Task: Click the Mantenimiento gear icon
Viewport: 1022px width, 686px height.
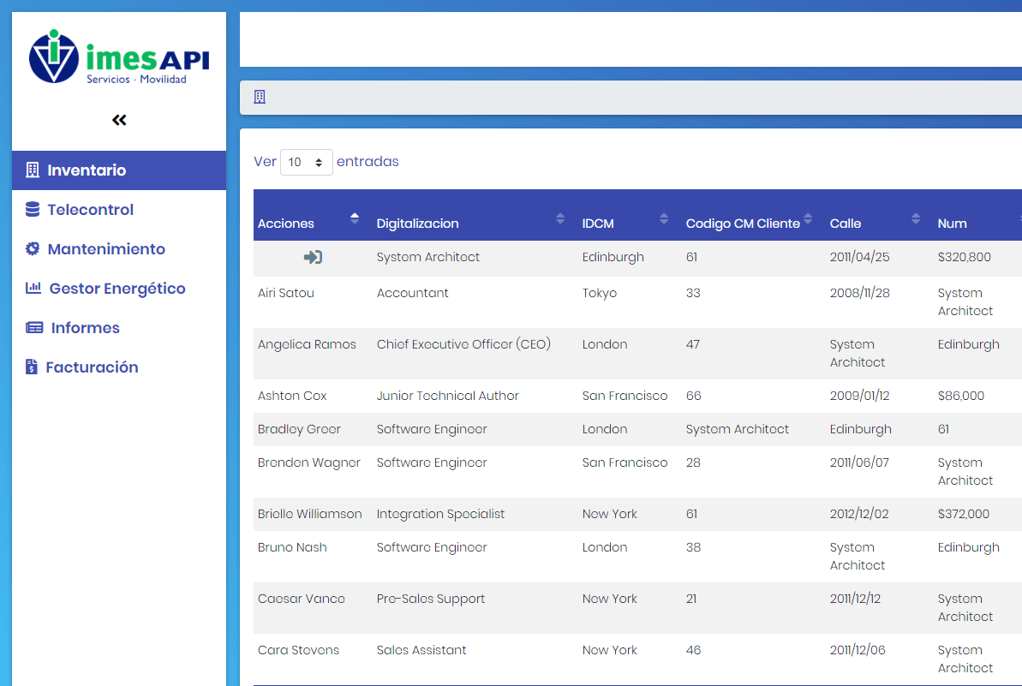Action: 33,249
